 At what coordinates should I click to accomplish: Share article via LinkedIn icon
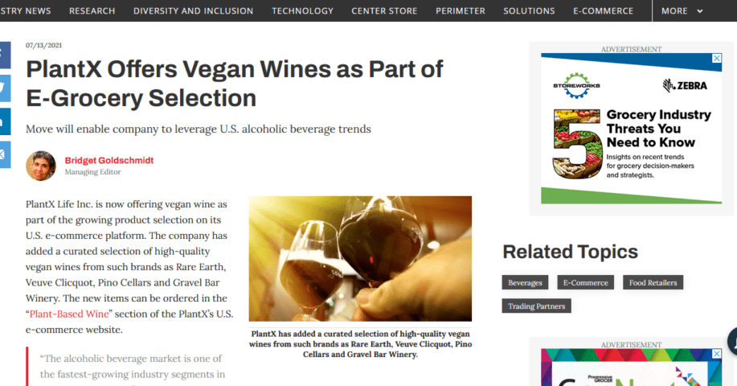tap(5, 121)
